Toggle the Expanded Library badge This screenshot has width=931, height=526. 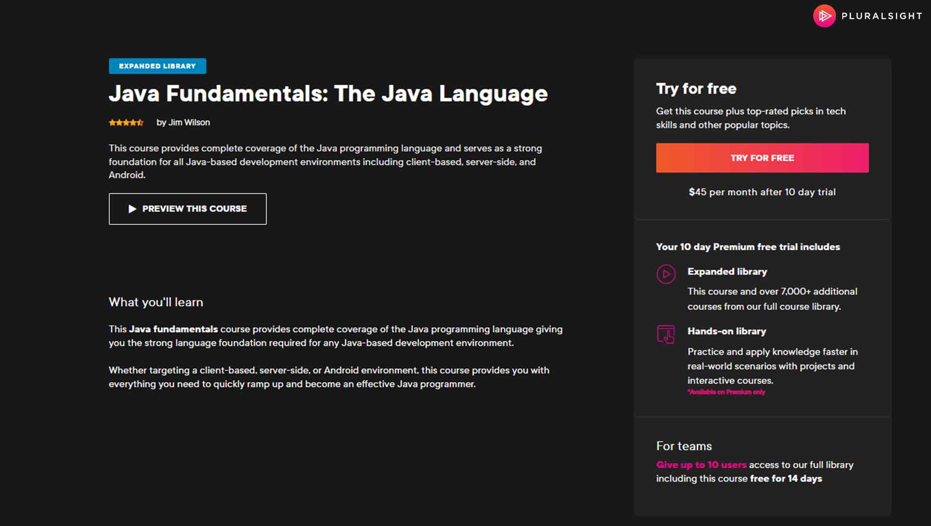(x=157, y=66)
